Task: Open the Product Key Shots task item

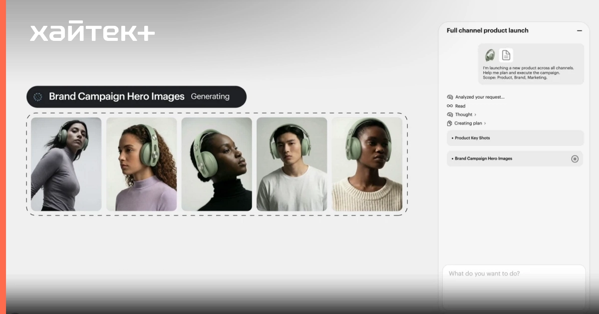Action: tap(515, 138)
